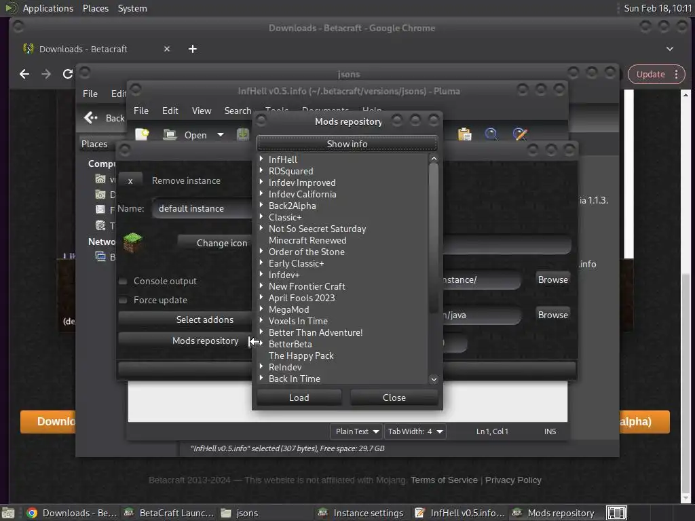Toggle the Force update checkbox
This screenshot has width=695, height=521.
(x=124, y=301)
